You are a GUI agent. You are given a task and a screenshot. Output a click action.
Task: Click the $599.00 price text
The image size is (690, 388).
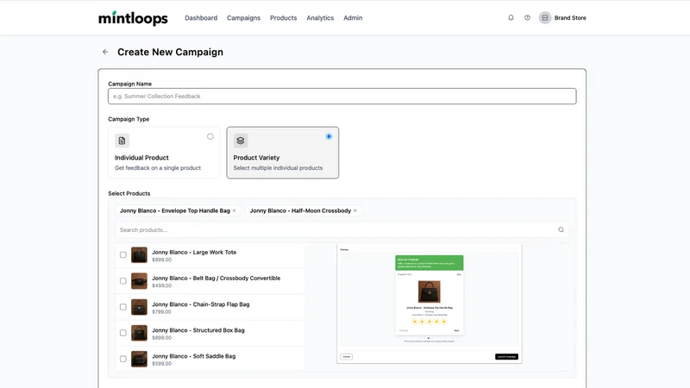pyautogui.click(x=162, y=363)
